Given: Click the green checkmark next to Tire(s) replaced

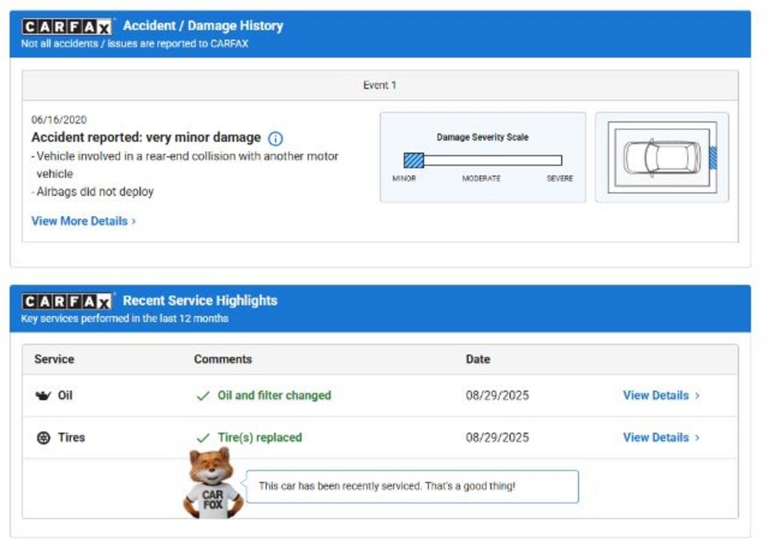Looking at the screenshot, I should [203, 438].
